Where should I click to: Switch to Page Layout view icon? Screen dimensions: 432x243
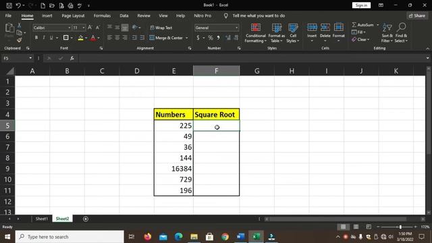click(356, 227)
